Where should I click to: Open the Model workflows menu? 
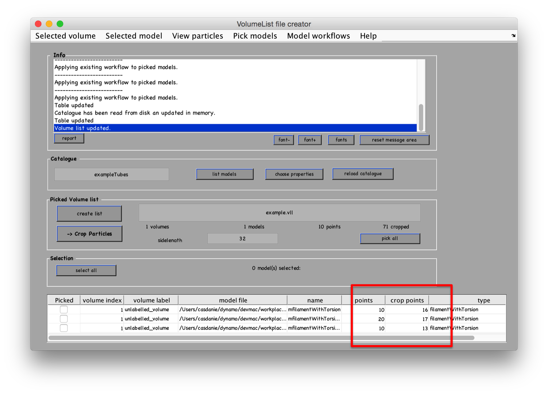(319, 36)
